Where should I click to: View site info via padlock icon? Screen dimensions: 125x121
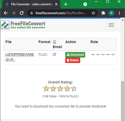tap(32, 13)
